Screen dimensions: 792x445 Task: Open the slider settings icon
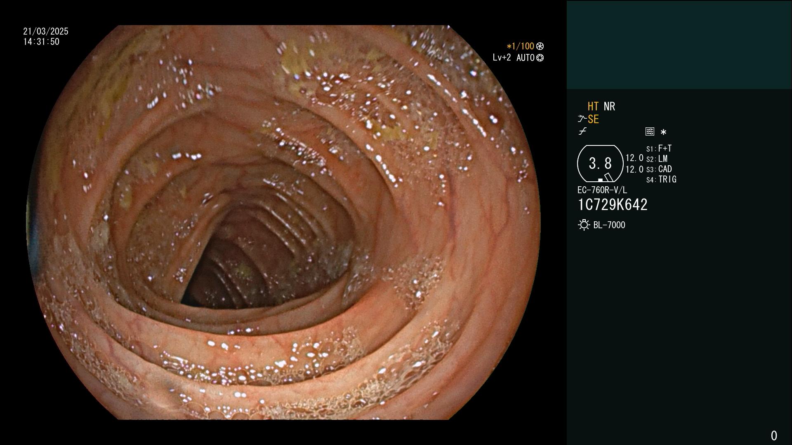pos(650,131)
